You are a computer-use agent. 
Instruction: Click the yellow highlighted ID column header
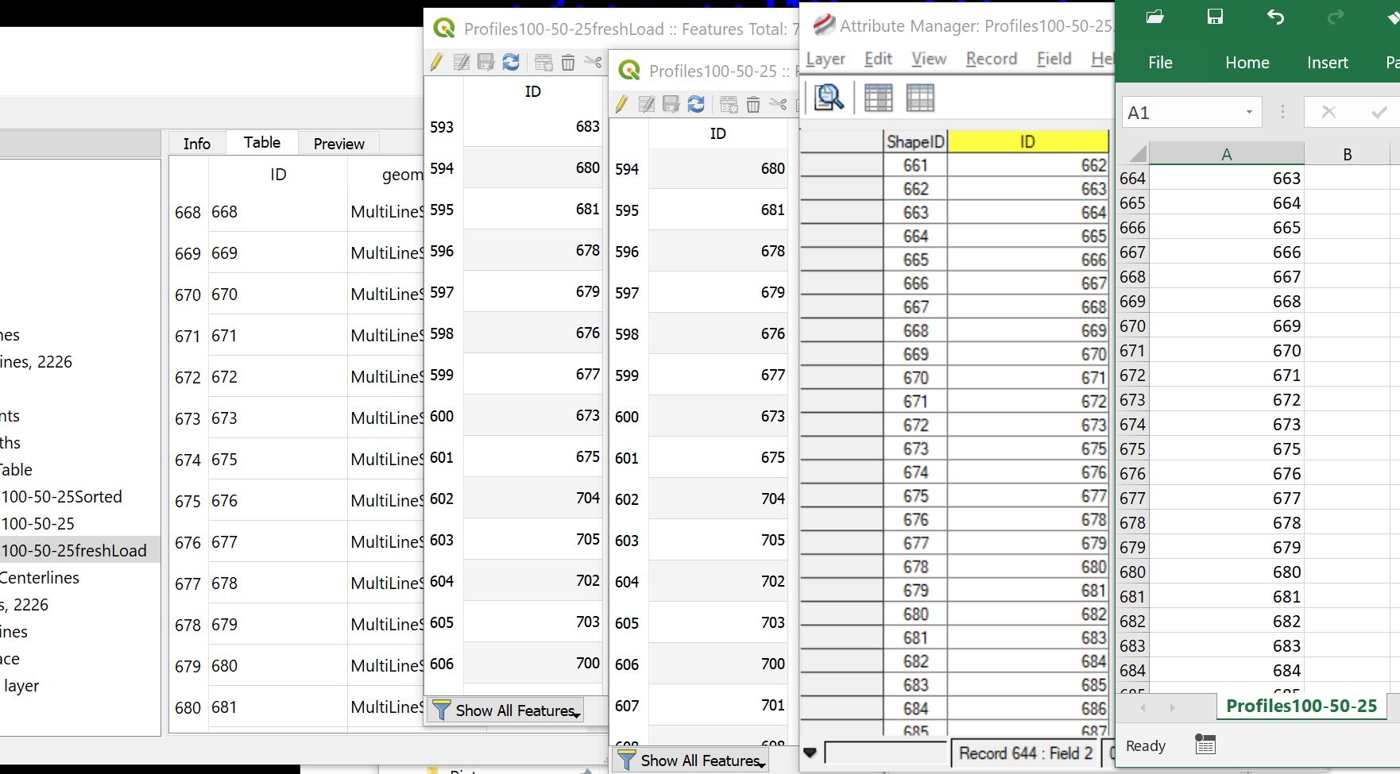pyautogui.click(x=1027, y=141)
